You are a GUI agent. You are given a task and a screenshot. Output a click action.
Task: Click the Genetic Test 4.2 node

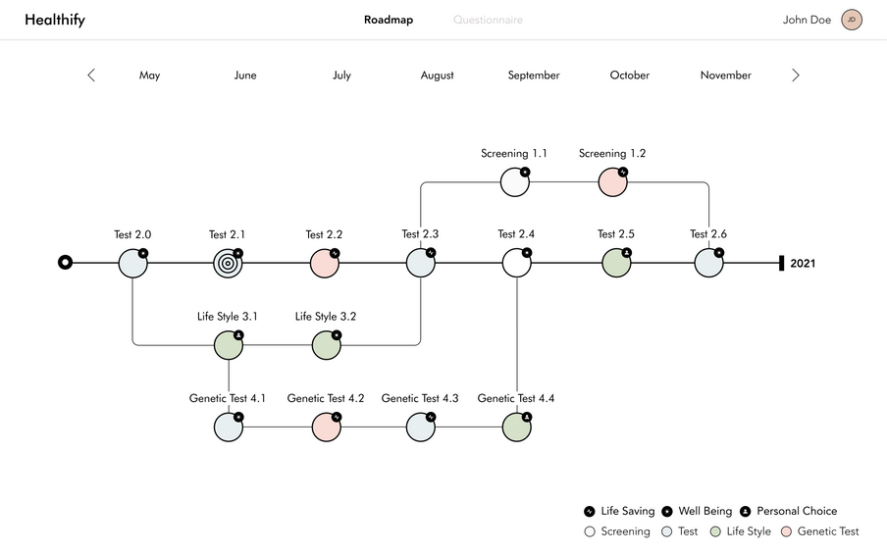(x=326, y=428)
